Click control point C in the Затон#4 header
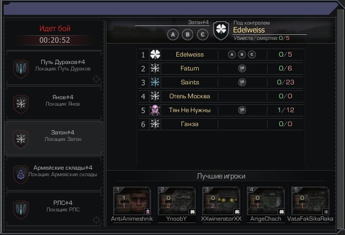Screen dimensions: 345x235 202,34
